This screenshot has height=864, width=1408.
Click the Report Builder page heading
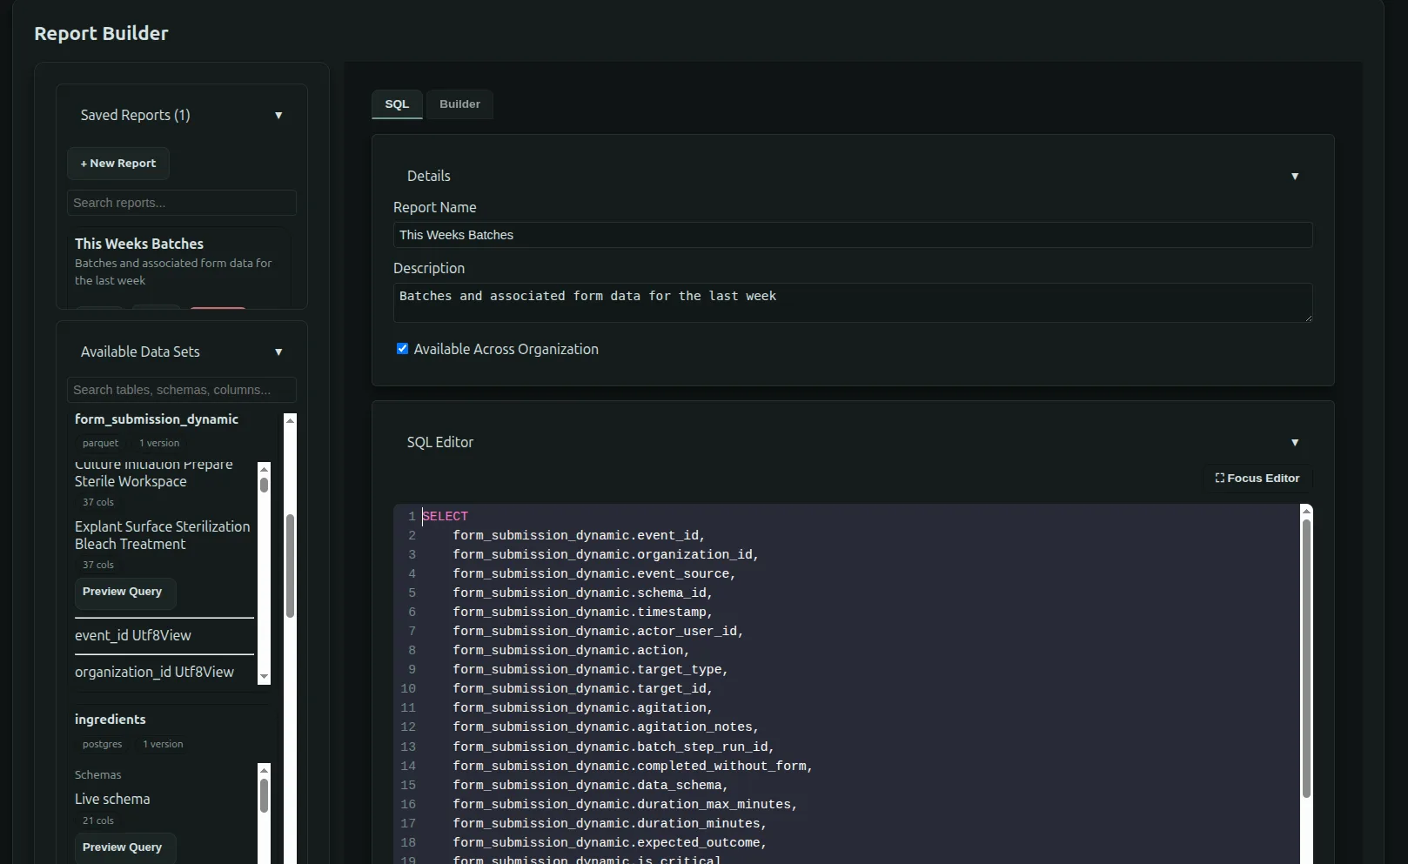101,33
